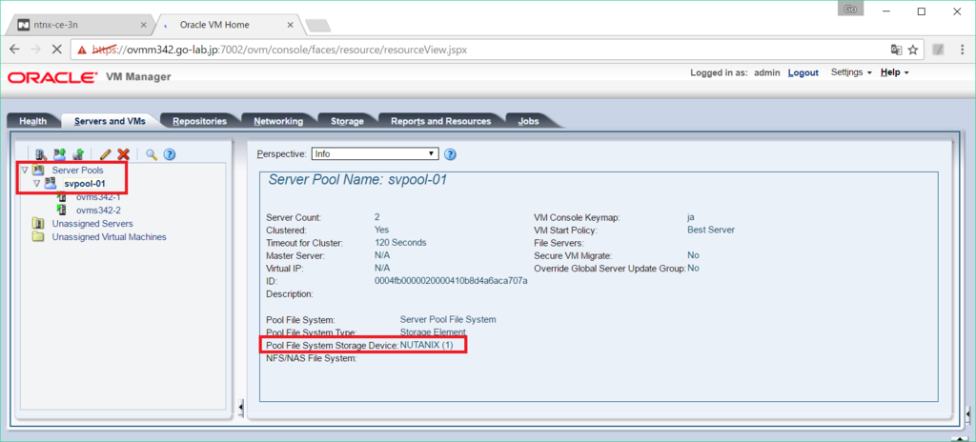Click the Create Virtual Machine toolbar icon
Screen dimensions: 976x442
coord(78,153)
